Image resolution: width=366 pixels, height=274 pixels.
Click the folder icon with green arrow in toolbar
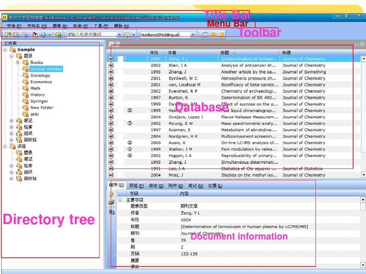[58, 35]
